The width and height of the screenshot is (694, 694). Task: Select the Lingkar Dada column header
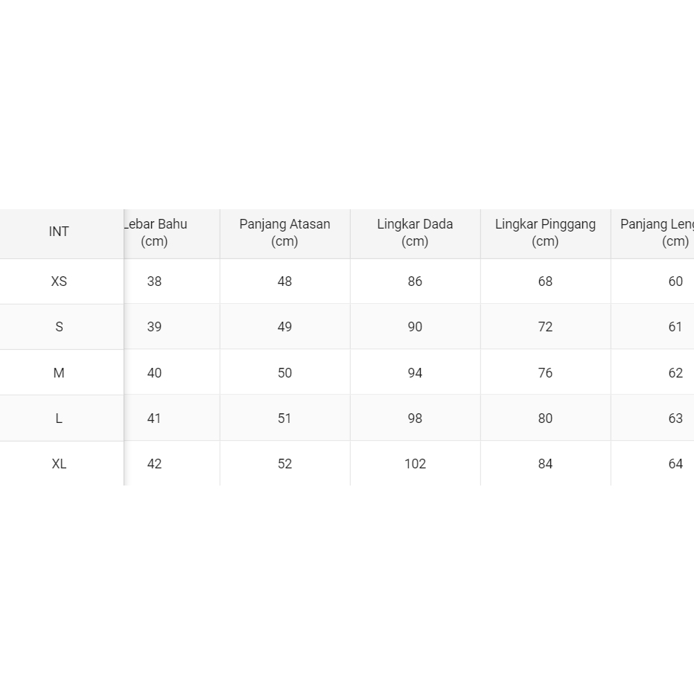click(415, 232)
